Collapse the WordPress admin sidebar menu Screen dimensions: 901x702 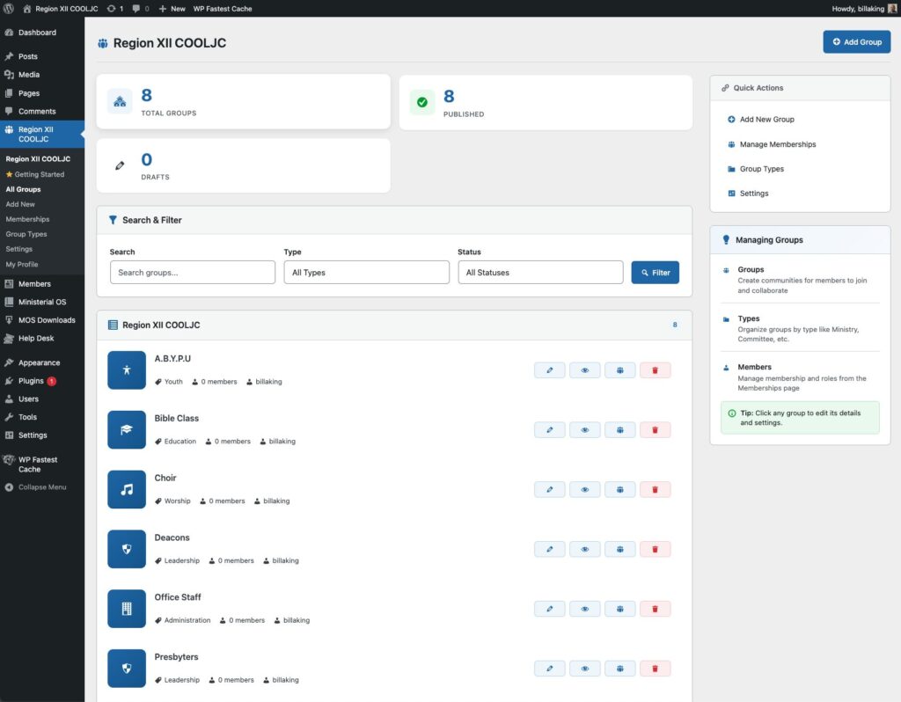click(x=35, y=487)
